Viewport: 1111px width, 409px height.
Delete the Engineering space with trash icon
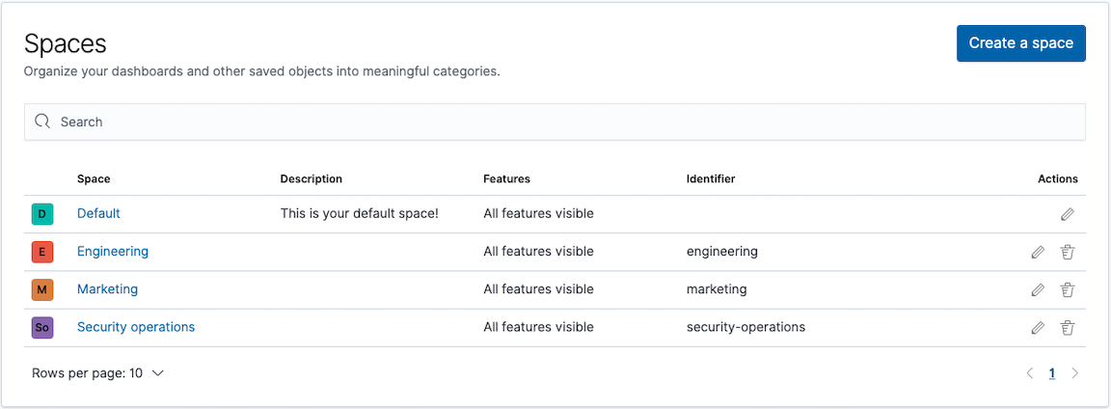1068,252
